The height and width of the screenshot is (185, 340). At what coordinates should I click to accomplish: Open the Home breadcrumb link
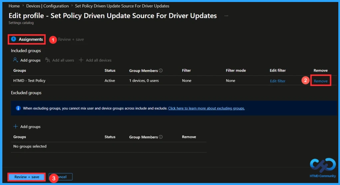14,6
